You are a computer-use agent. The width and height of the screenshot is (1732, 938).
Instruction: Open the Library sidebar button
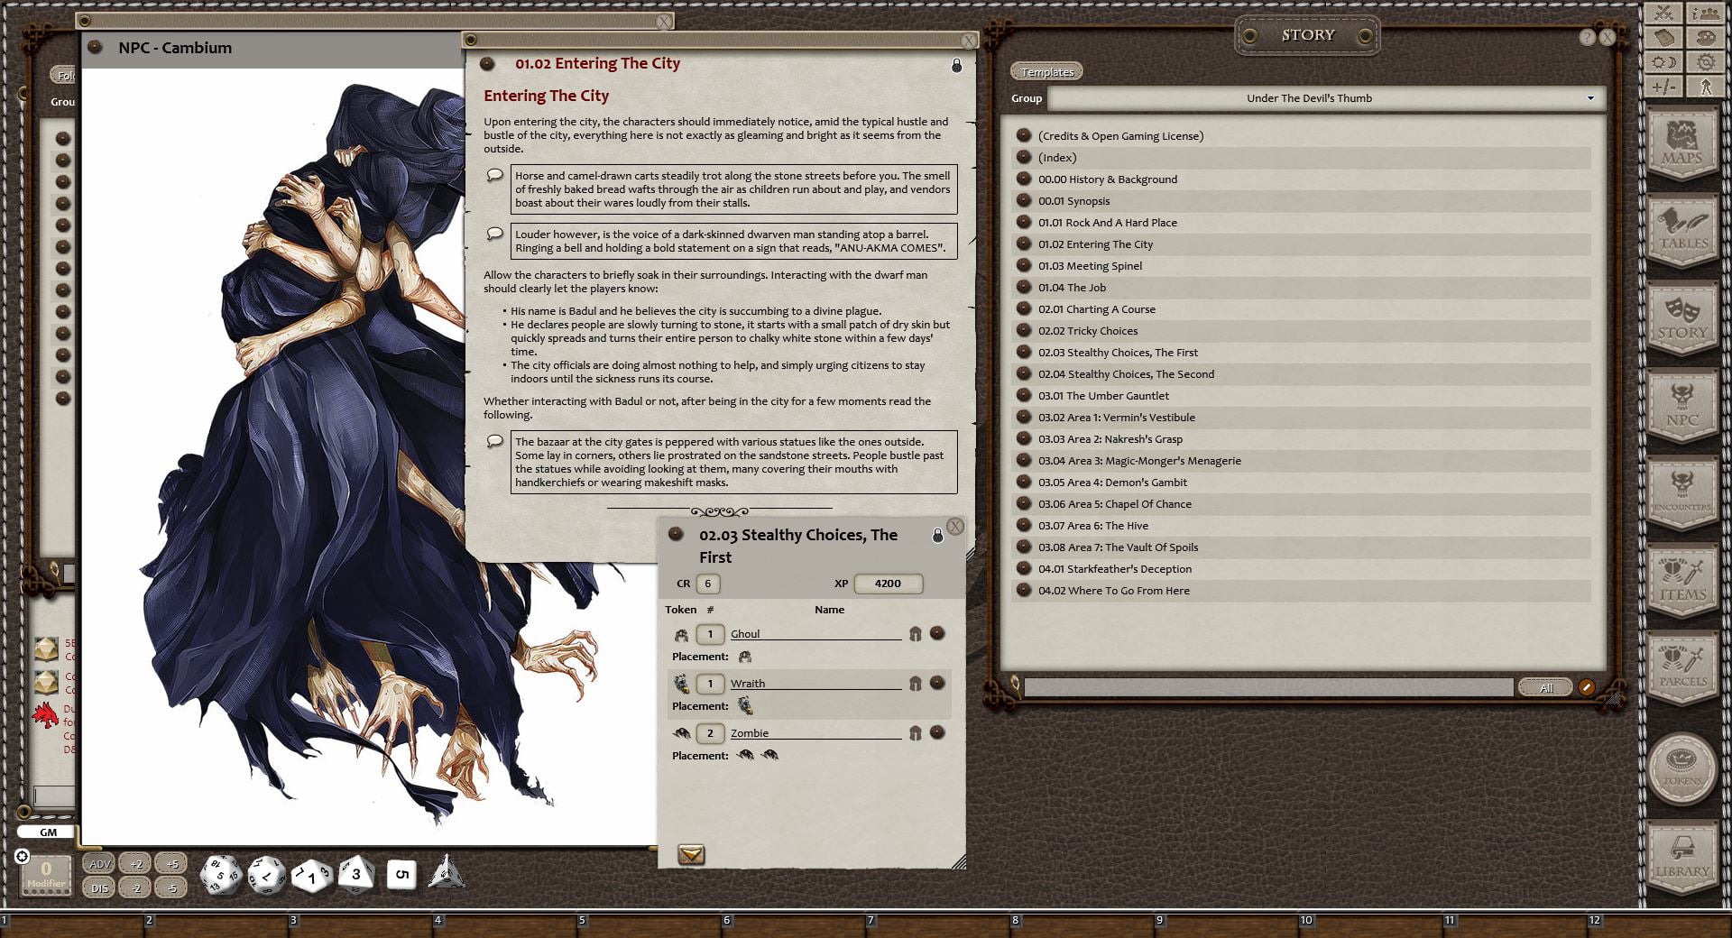[x=1682, y=857]
